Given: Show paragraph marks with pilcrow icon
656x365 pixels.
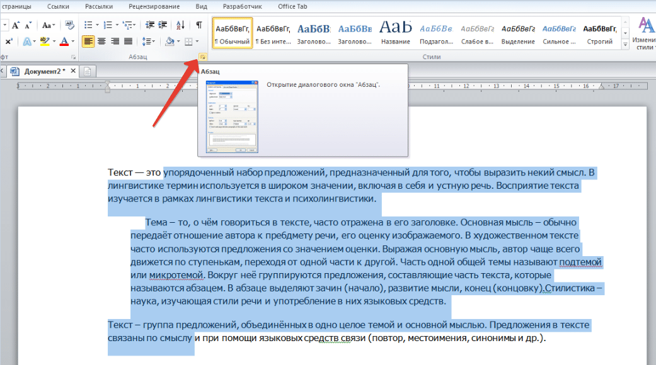Looking at the screenshot, I should (199, 25).
